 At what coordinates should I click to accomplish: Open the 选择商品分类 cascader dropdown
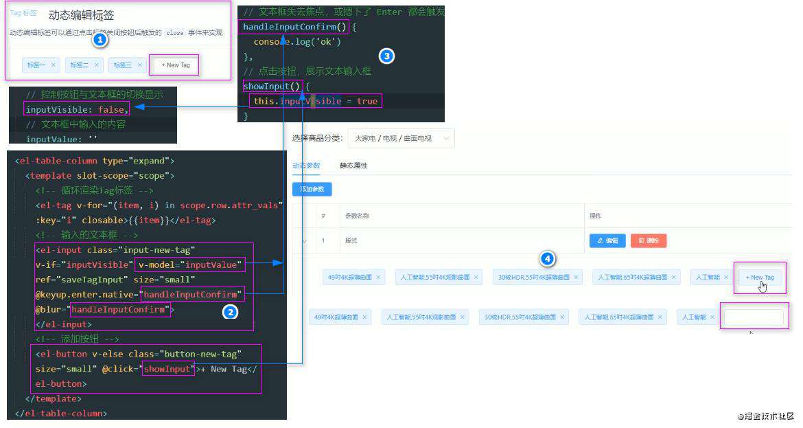[401, 138]
